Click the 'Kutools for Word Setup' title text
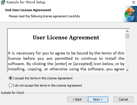 tap(26, 2)
